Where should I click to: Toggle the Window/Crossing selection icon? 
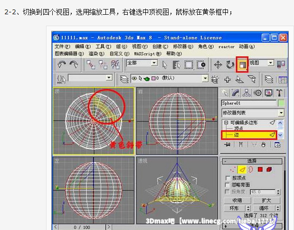click(201, 65)
